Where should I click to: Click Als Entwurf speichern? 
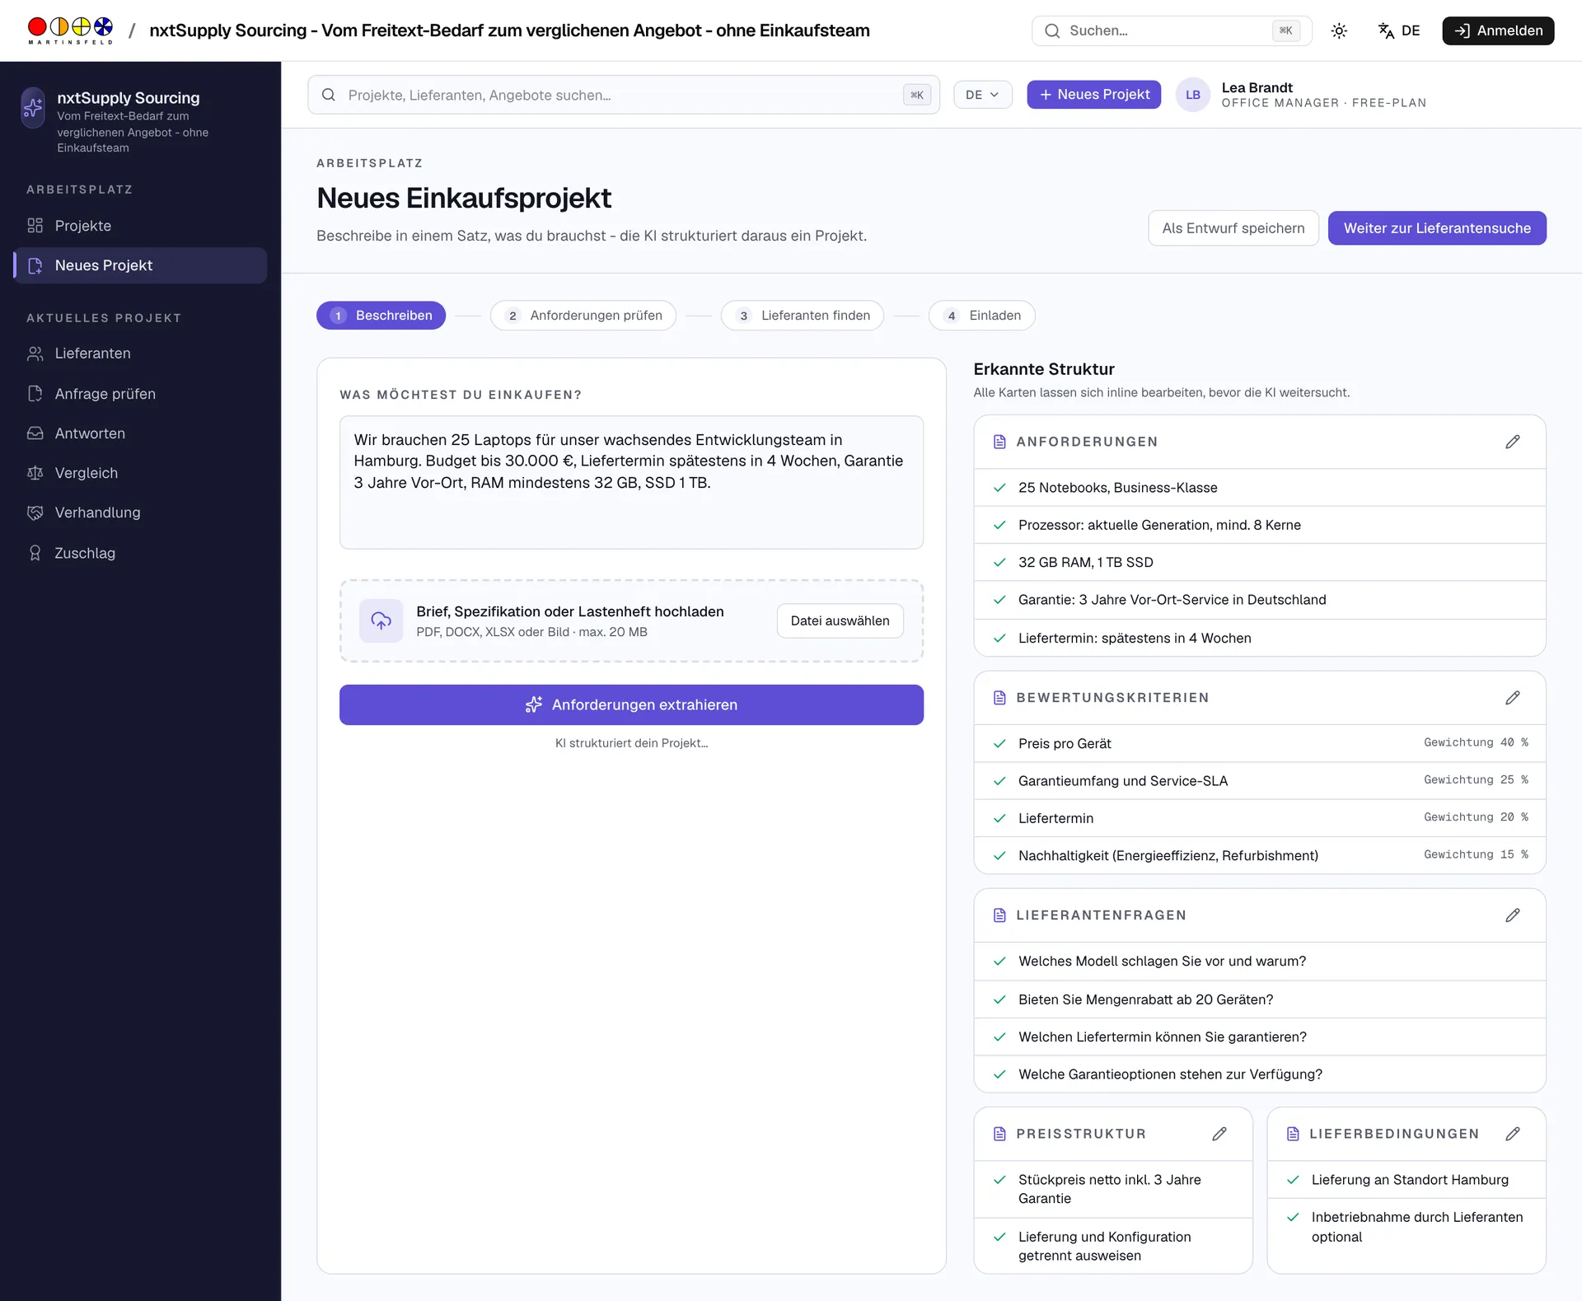click(1233, 228)
